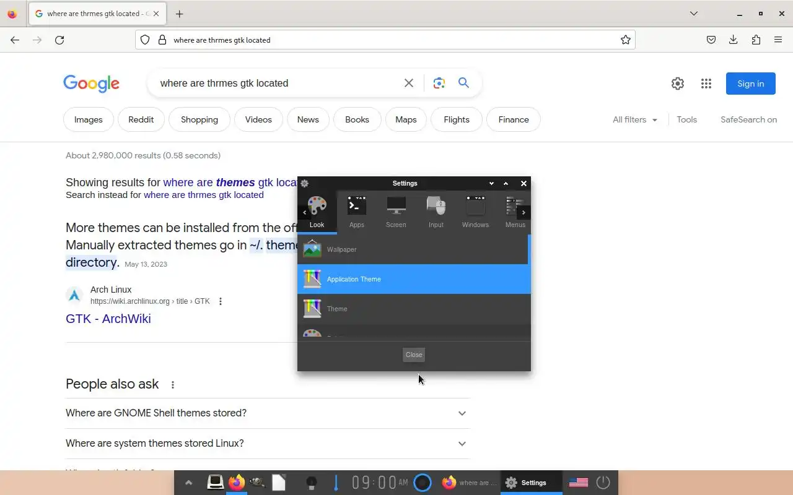793x495 pixels.
Task: Filter results by Finance
Action: (x=514, y=119)
